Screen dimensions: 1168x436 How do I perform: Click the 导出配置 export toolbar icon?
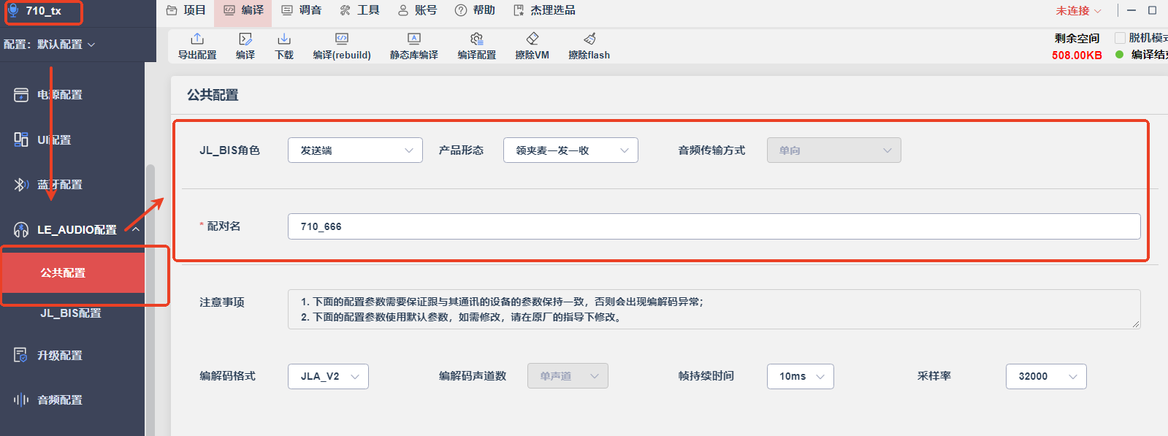pyautogui.click(x=197, y=39)
